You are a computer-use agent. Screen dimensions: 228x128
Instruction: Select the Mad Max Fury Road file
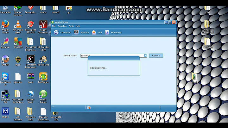pyautogui.click(x=43, y=114)
